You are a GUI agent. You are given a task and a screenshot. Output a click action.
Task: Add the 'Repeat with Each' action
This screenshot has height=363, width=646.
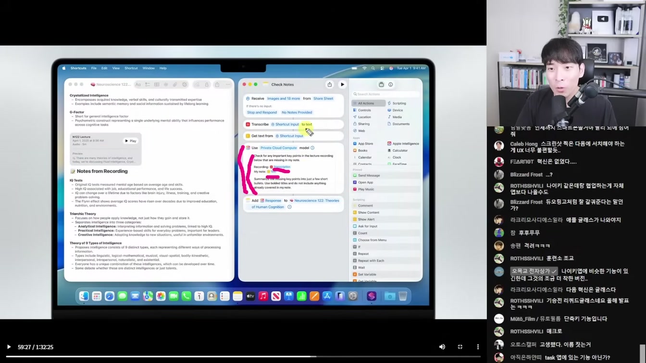tap(368, 261)
